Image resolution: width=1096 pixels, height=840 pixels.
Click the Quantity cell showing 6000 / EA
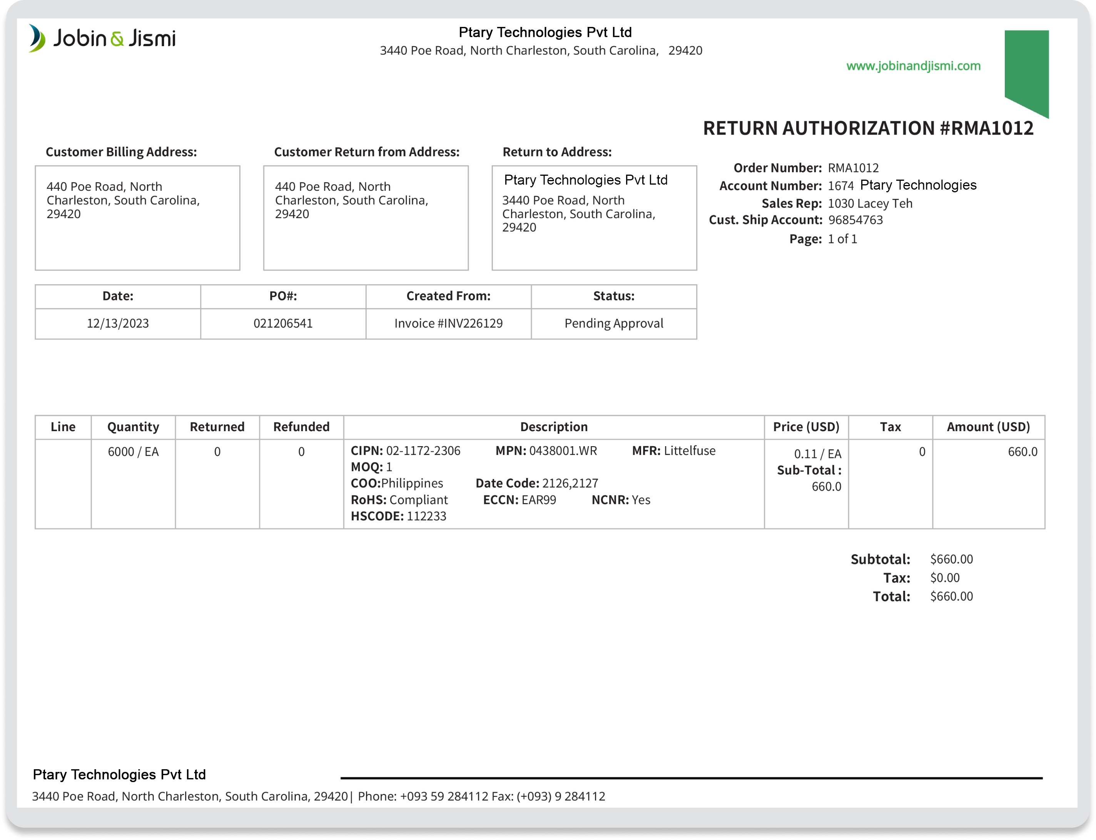tap(133, 452)
